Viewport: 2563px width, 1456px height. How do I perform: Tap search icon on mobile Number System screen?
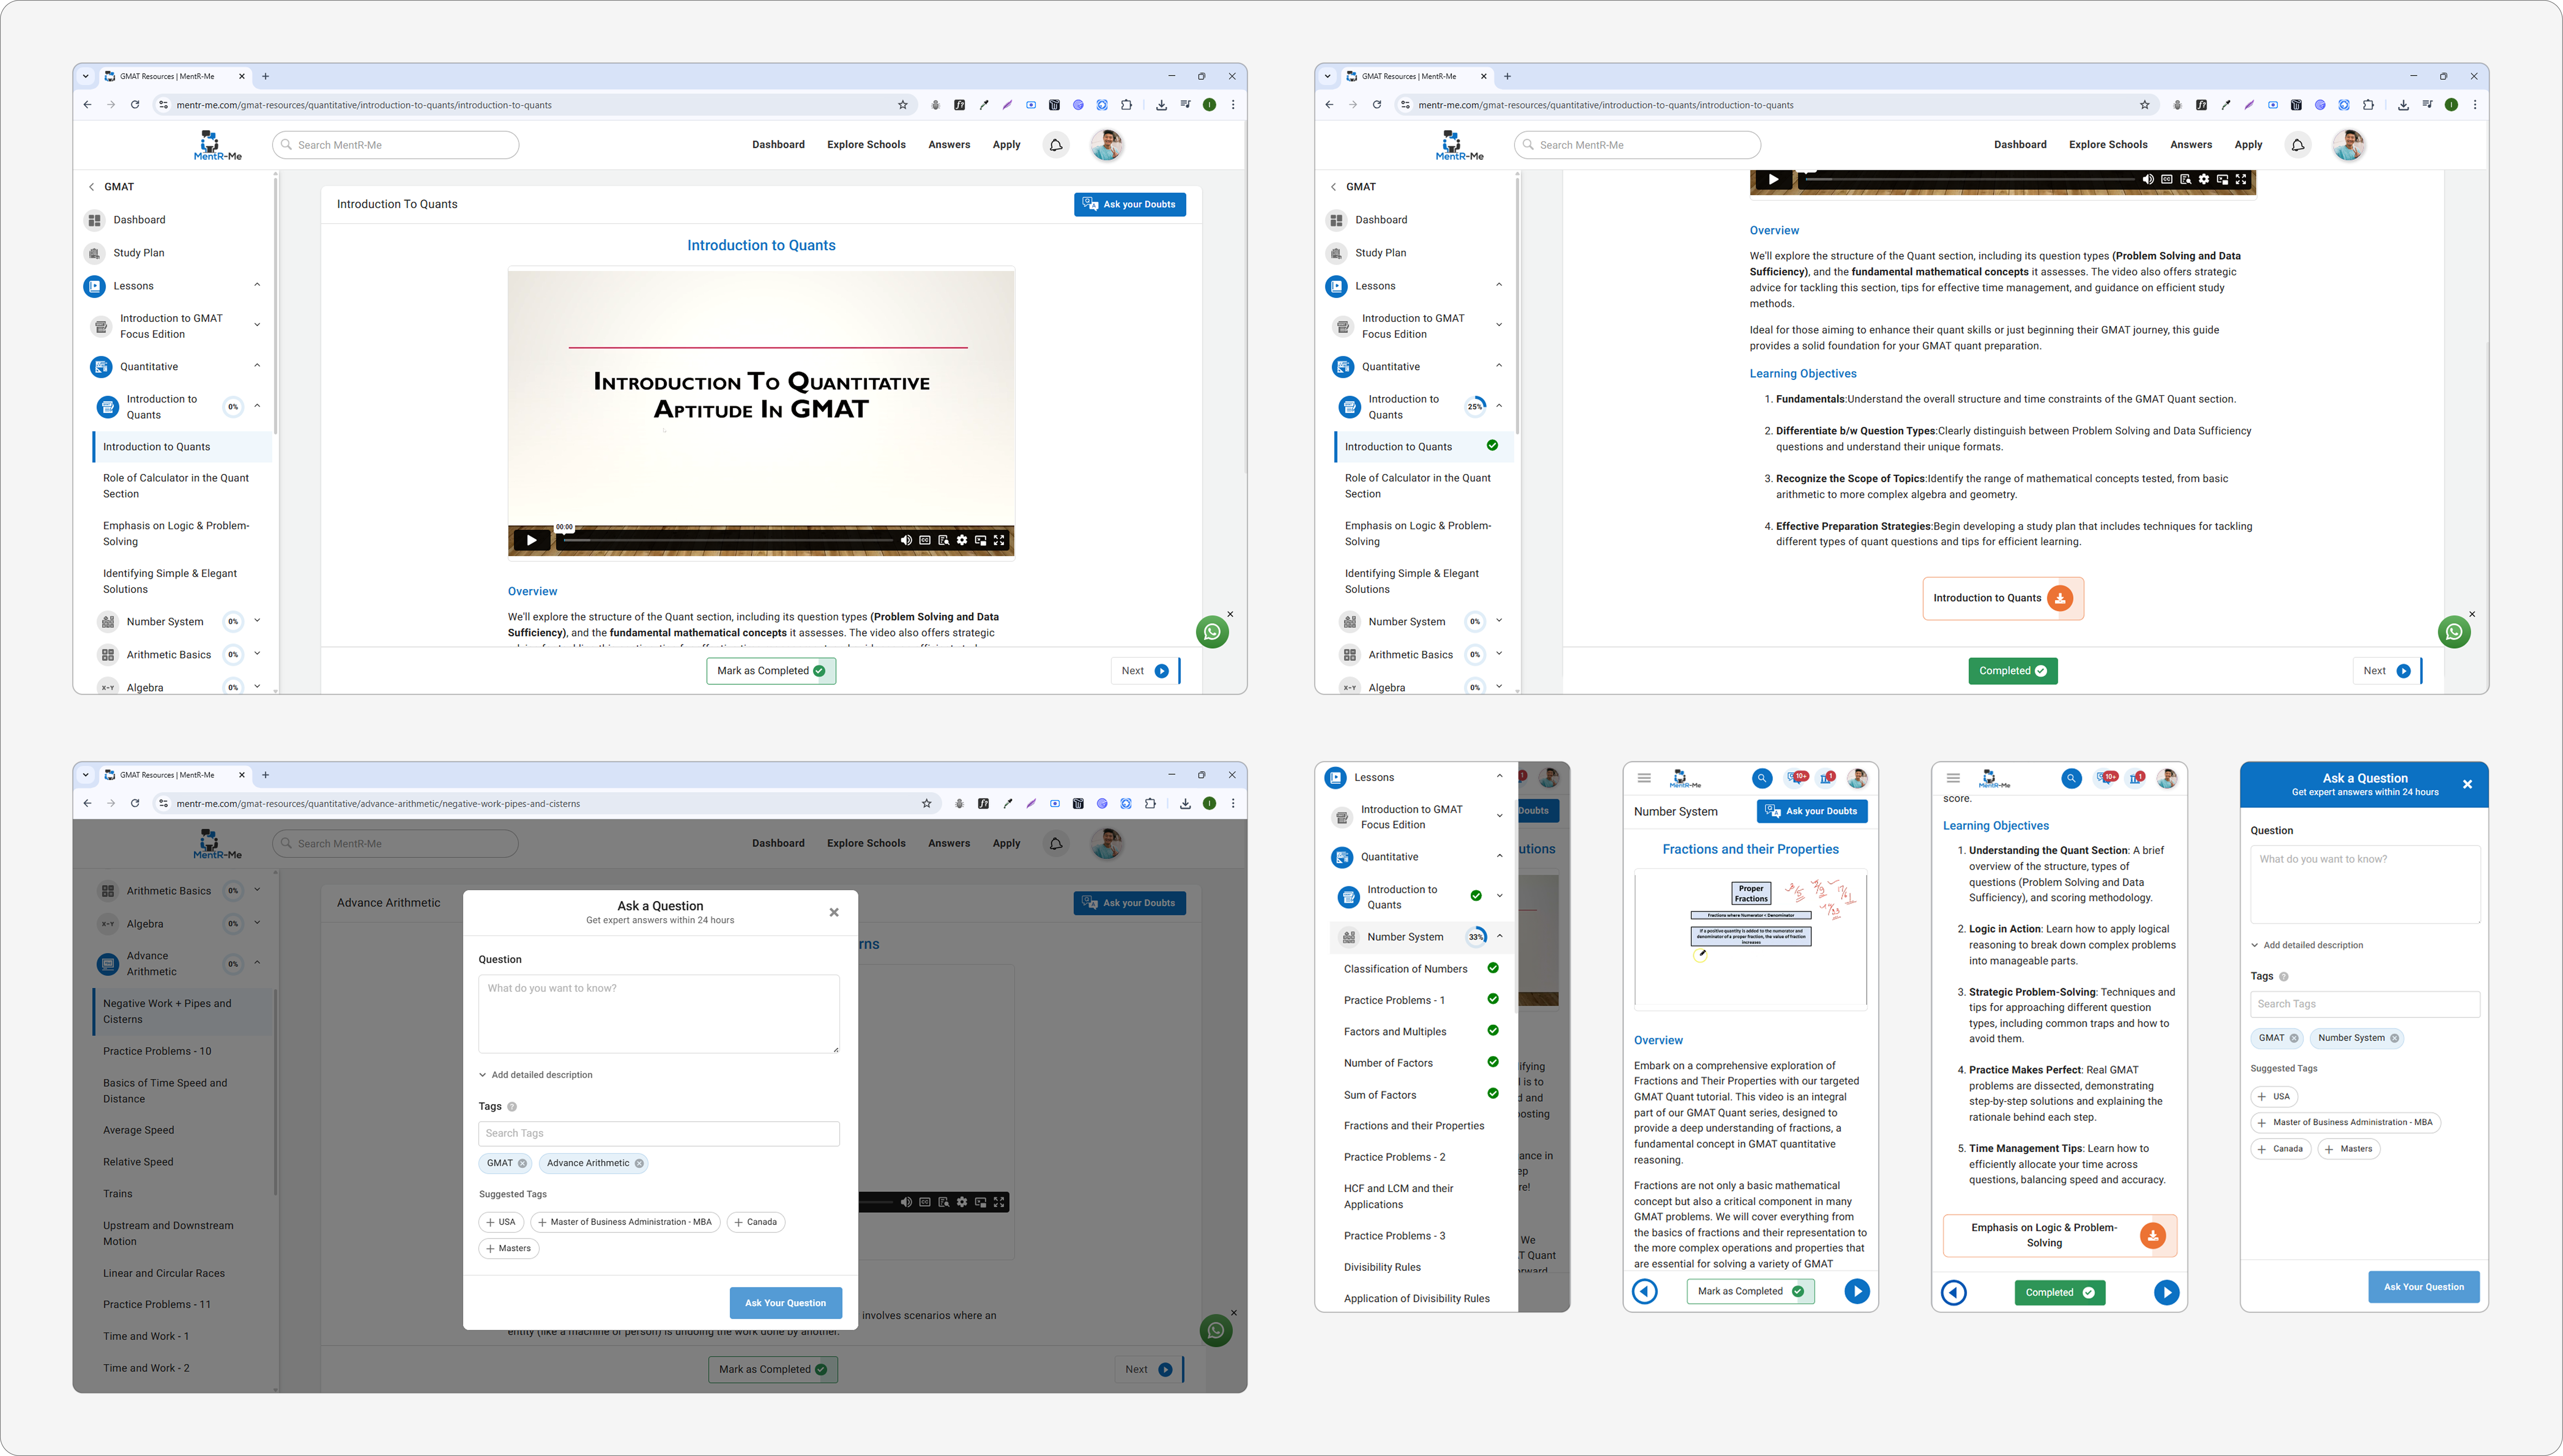click(x=1762, y=778)
